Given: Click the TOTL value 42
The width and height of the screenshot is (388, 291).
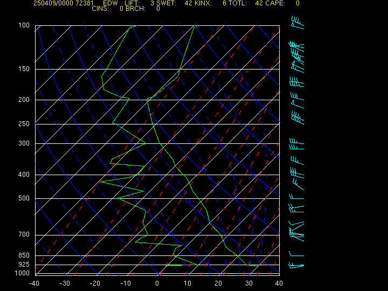Looking at the screenshot, I should tap(259, 3).
